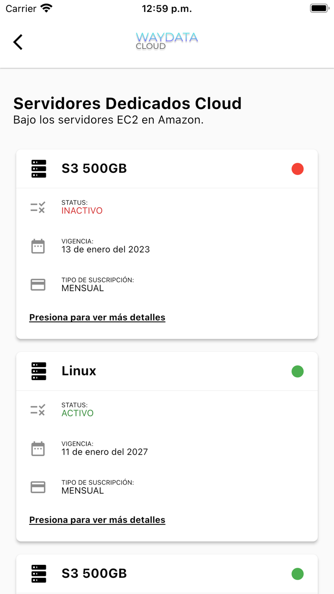Image resolution: width=334 pixels, height=594 pixels.
Task: Open details via 'Presiona para ver más detalles' on Linux
Action: pos(97,520)
